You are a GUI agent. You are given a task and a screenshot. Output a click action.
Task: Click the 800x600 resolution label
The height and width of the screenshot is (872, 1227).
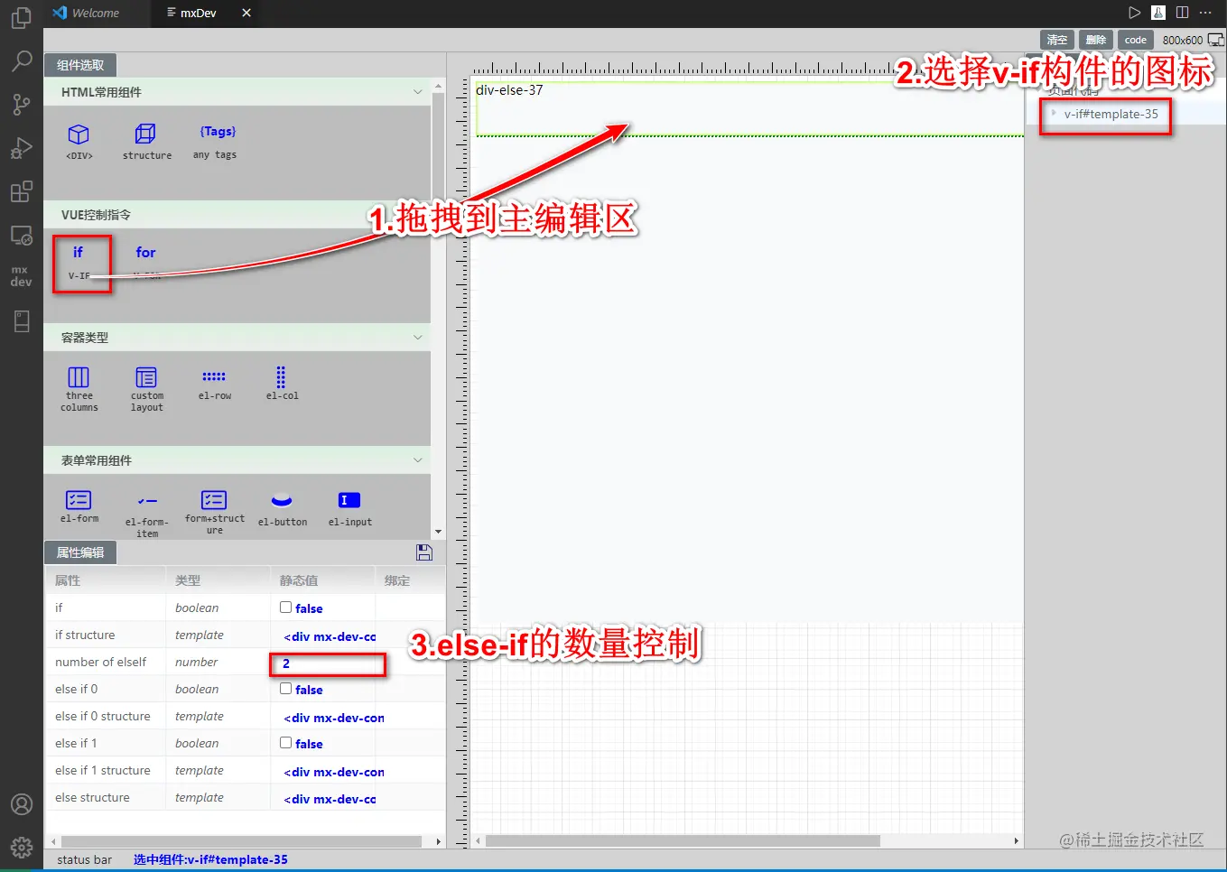pyautogui.click(x=1182, y=40)
